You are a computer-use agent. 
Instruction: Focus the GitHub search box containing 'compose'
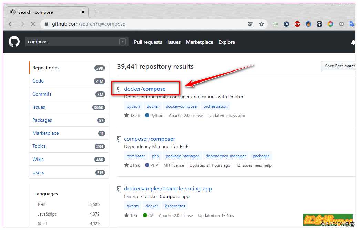click(x=77, y=42)
